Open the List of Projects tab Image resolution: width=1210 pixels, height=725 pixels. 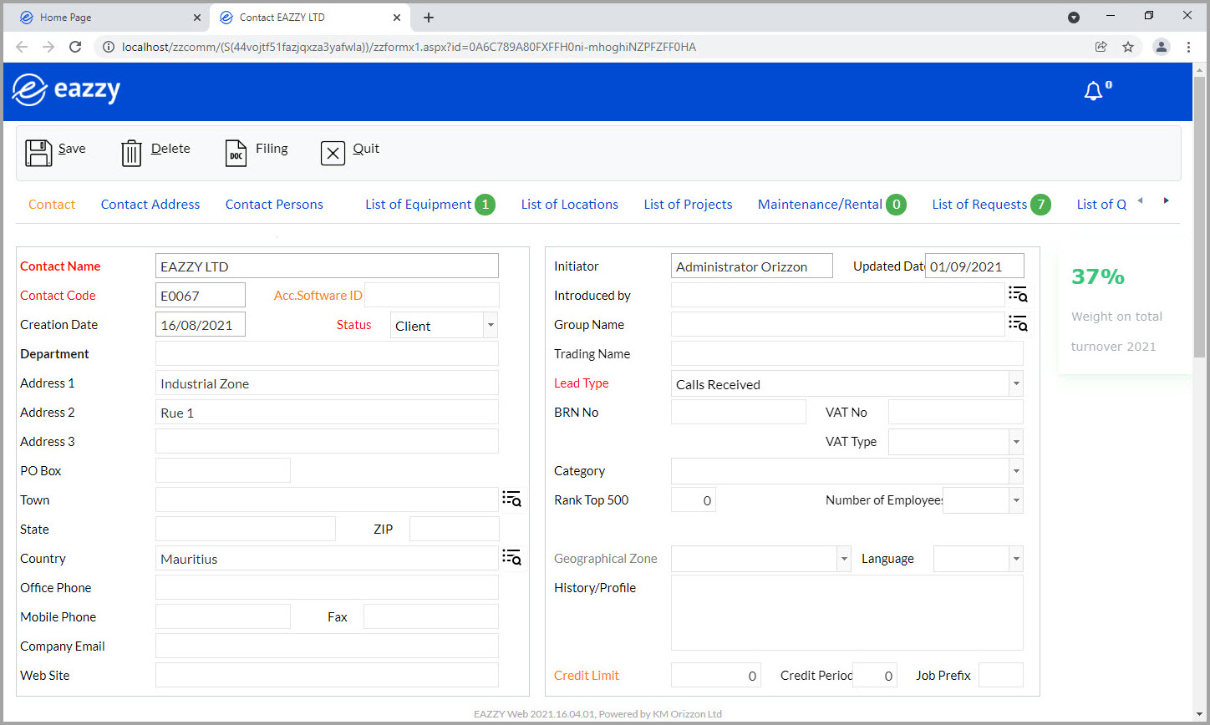pyautogui.click(x=688, y=205)
